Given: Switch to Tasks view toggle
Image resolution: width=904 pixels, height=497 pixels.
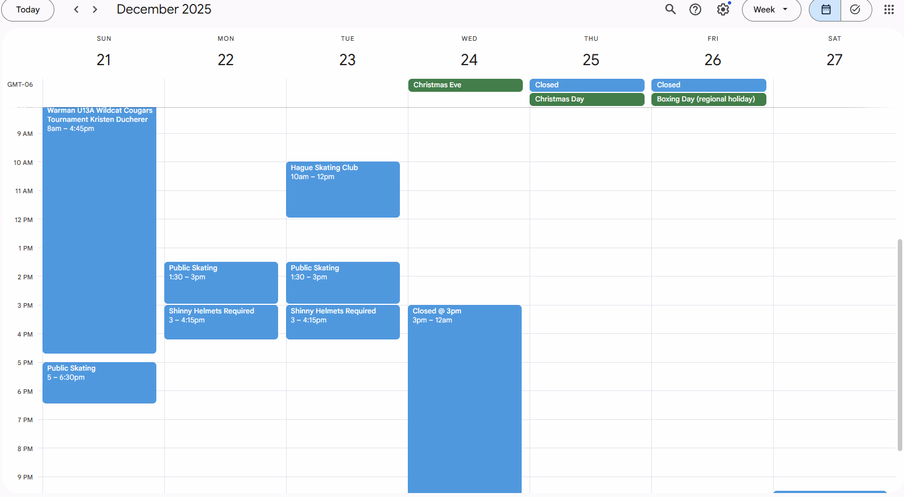Looking at the screenshot, I should (855, 10).
